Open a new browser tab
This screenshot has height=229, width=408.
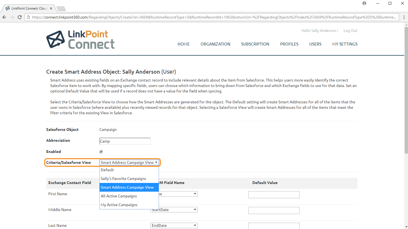pyautogui.click(x=61, y=9)
